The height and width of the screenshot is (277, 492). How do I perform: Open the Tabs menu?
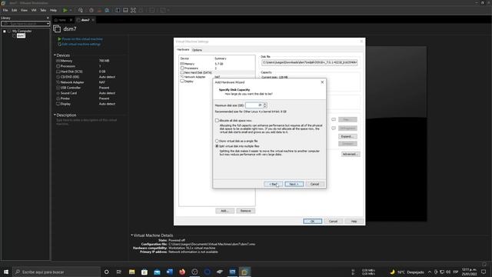pyautogui.click(x=43, y=10)
